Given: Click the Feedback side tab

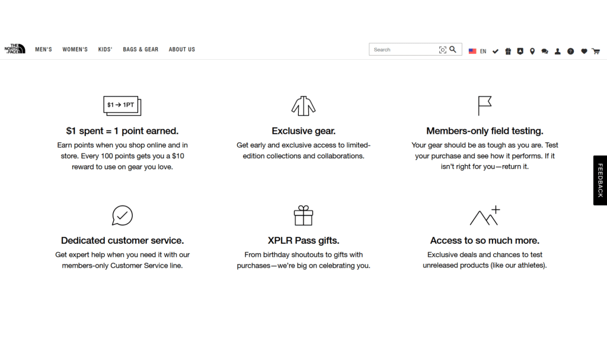Looking at the screenshot, I should [600, 180].
